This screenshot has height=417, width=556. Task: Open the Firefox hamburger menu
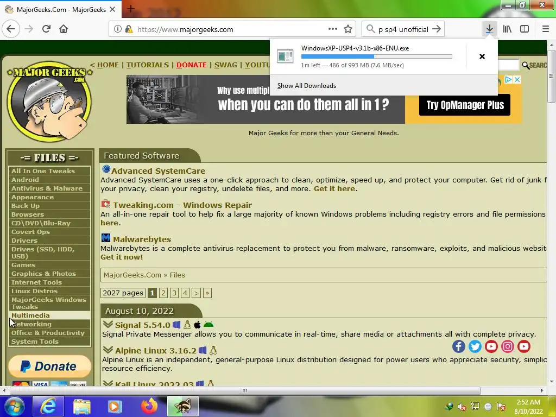click(546, 29)
